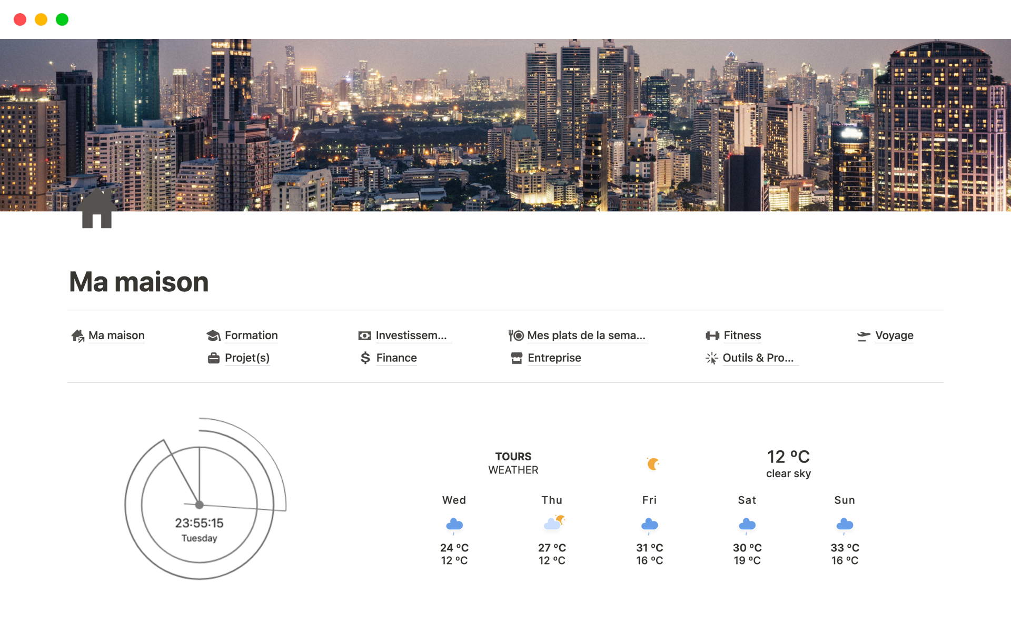Click the Ma maison page title

(139, 282)
